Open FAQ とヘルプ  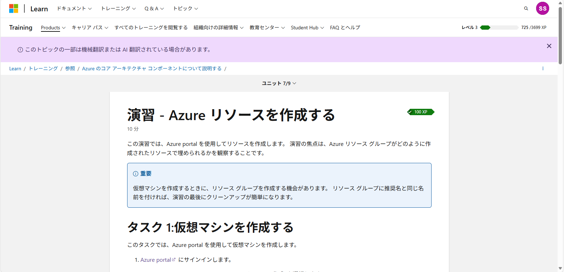click(x=345, y=28)
